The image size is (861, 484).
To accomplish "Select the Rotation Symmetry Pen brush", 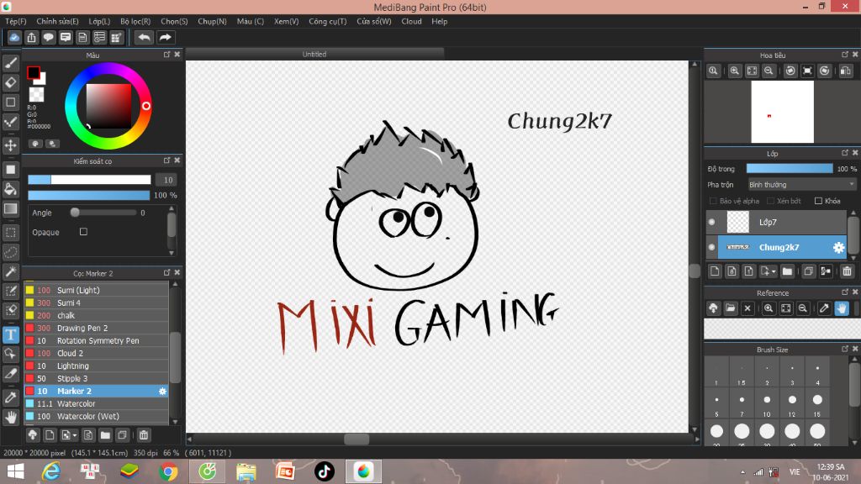I will 97,340.
